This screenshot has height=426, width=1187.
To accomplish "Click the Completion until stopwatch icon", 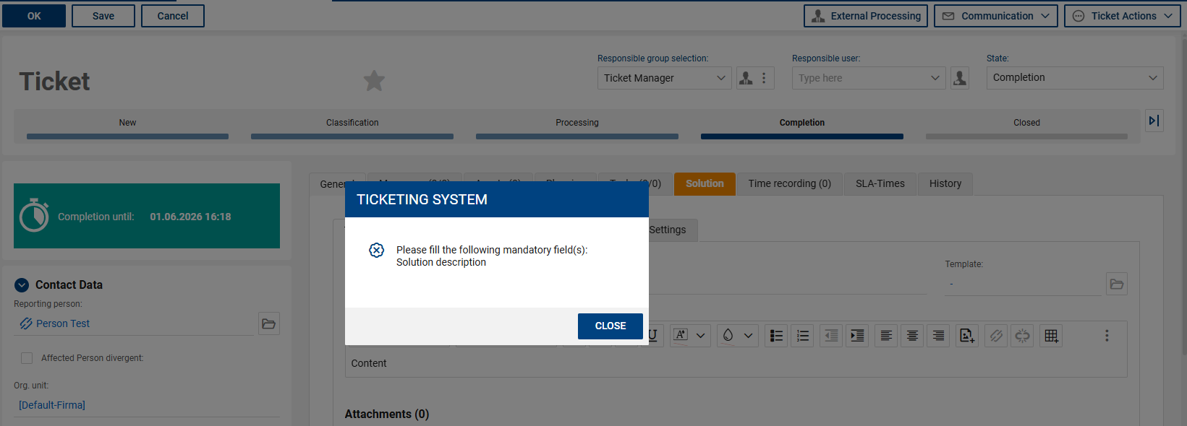I will (x=34, y=216).
